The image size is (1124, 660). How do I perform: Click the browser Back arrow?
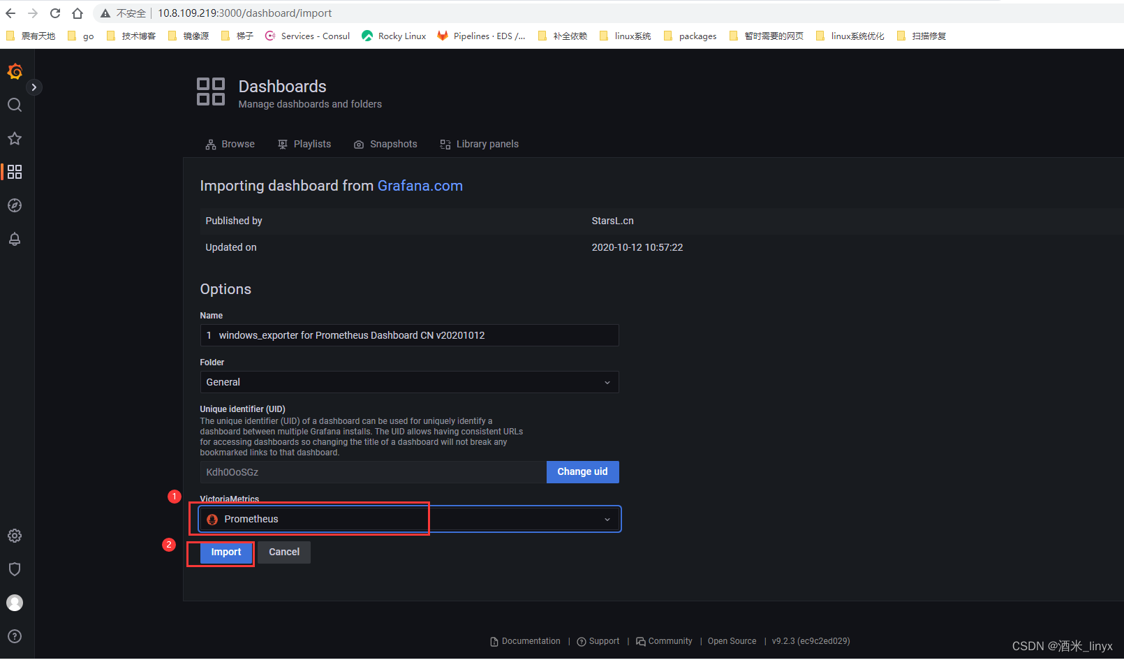tap(10, 13)
